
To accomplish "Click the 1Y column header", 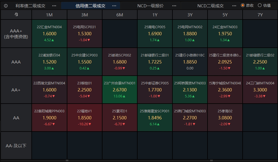I will coord(155,15).
